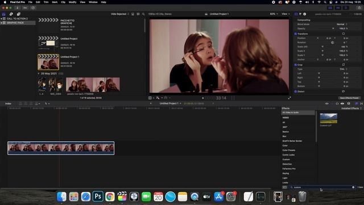Screen dimensions: 364x205
Task: Click the Save Effects Preset button
Action: [x=349, y=98]
